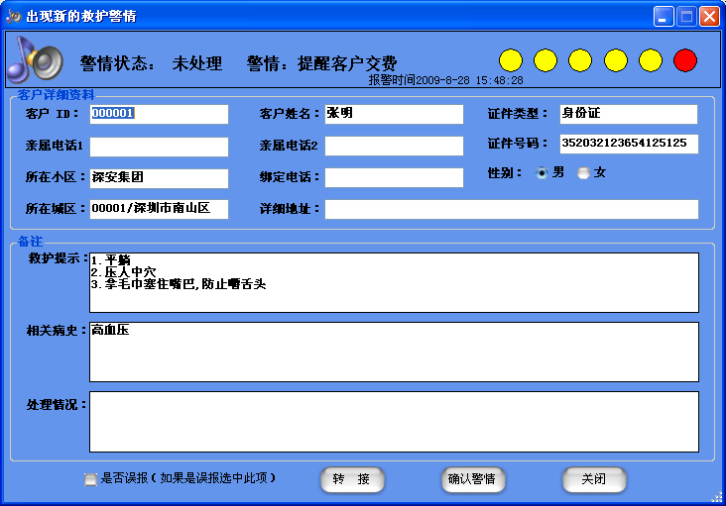The image size is (726, 506).
Task: Click the first yellow status indicator circle
Action: coord(511,60)
